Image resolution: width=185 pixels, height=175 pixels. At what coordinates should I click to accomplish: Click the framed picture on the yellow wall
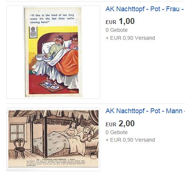[x=33, y=32]
